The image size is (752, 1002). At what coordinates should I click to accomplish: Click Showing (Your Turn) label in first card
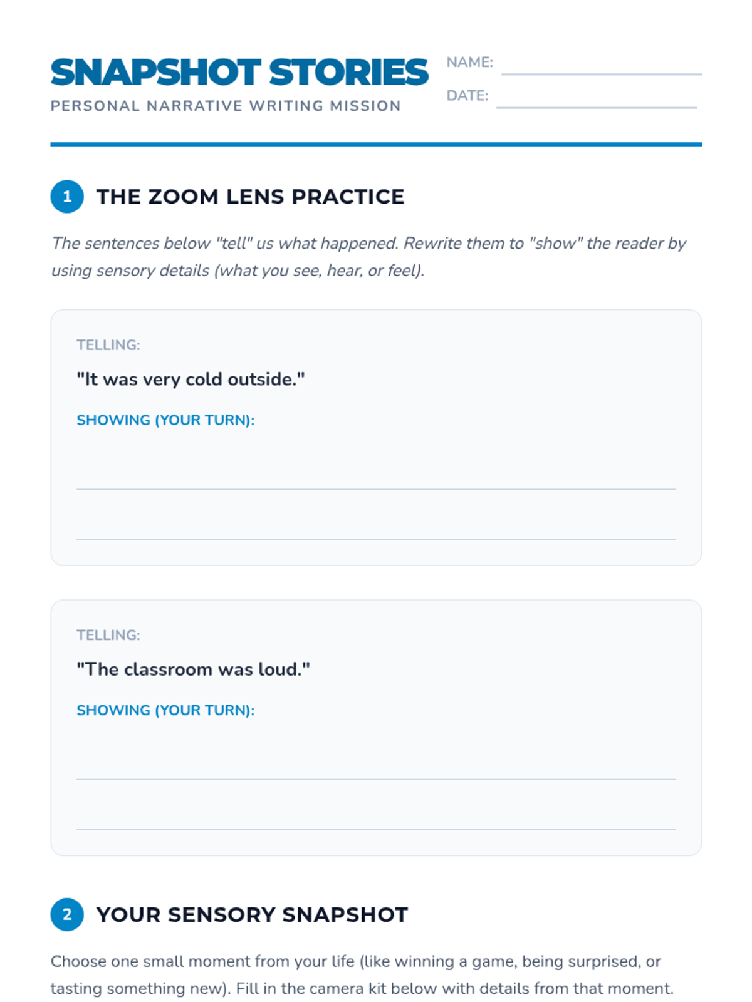[165, 420]
